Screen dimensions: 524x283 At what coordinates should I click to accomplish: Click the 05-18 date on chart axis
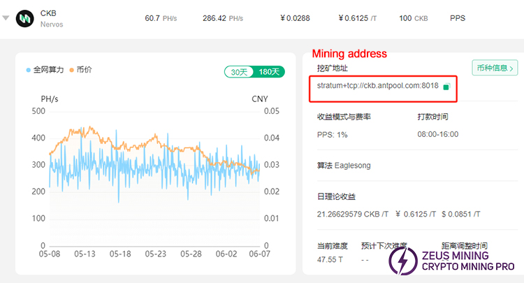tap(120, 254)
